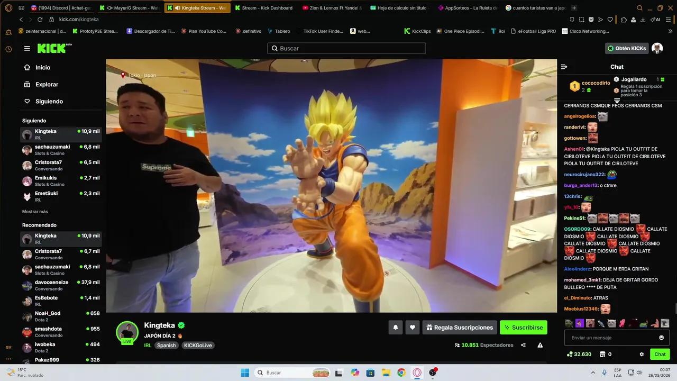The image size is (677, 381).
Task: Open Google Chrome from the taskbar
Action: point(401,373)
